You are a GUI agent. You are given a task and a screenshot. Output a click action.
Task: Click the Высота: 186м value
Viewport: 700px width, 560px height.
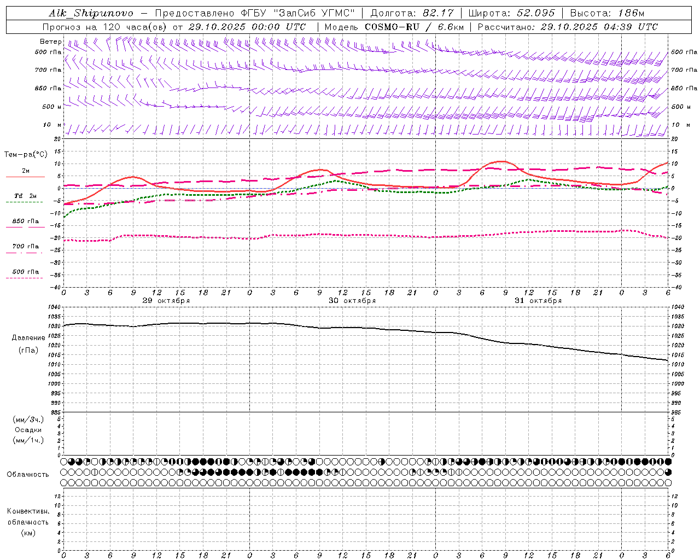click(608, 13)
